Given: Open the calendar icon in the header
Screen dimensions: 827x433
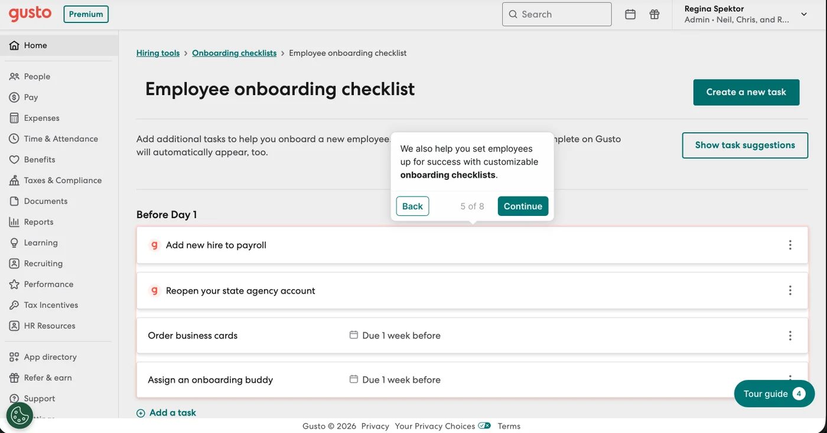Looking at the screenshot, I should 630,14.
